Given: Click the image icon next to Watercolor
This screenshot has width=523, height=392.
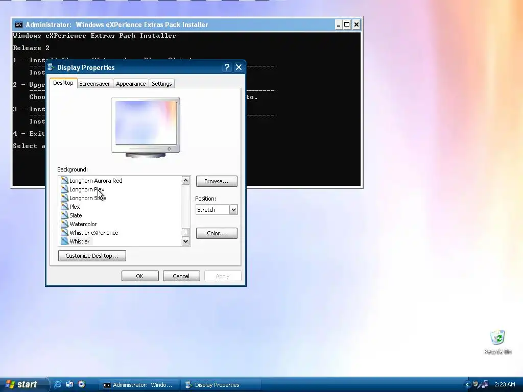Looking at the screenshot, I should pyautogui.click(x=64, y=224).
